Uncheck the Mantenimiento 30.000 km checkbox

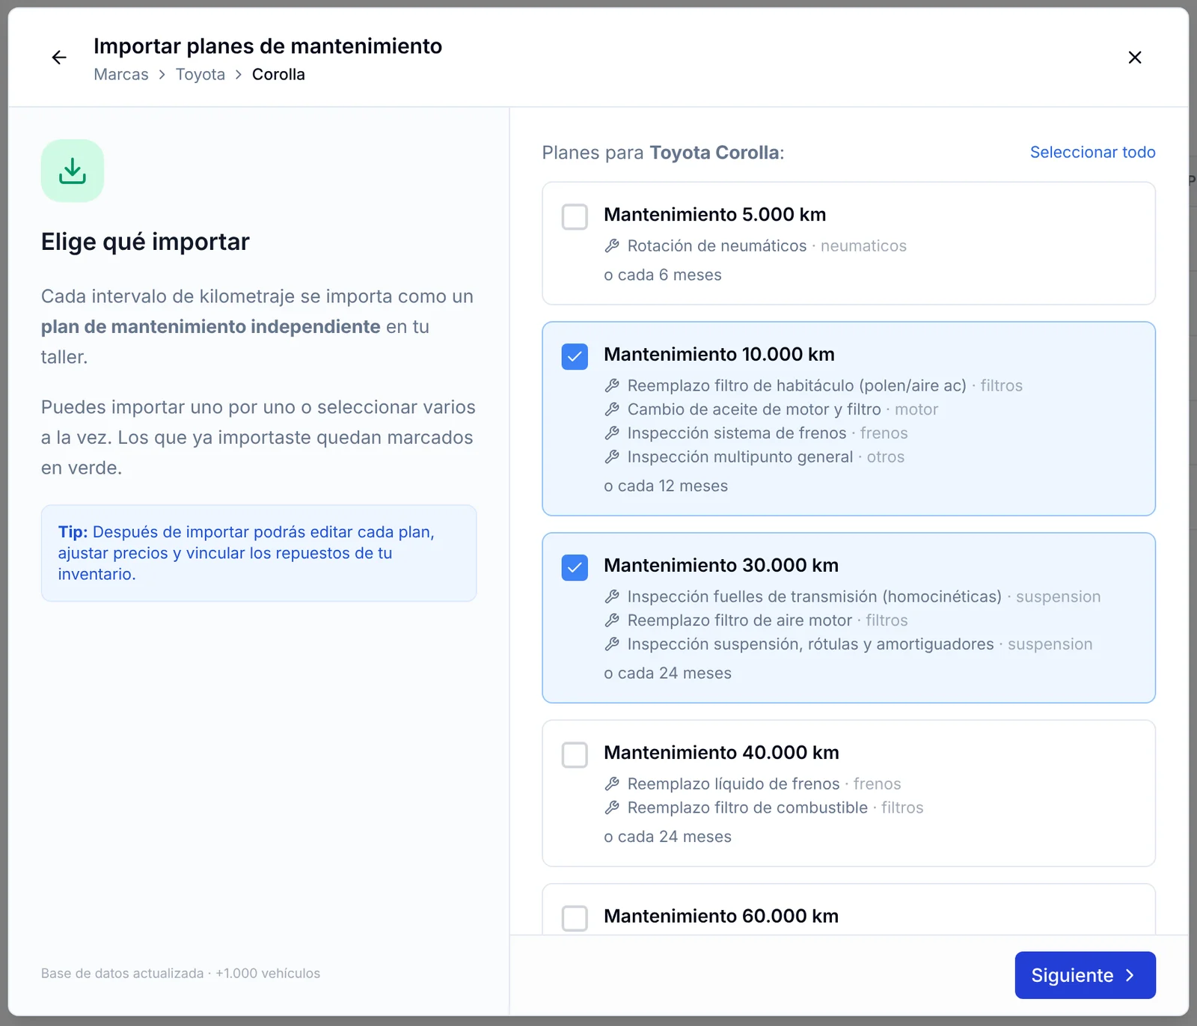[x=575, y=568]
